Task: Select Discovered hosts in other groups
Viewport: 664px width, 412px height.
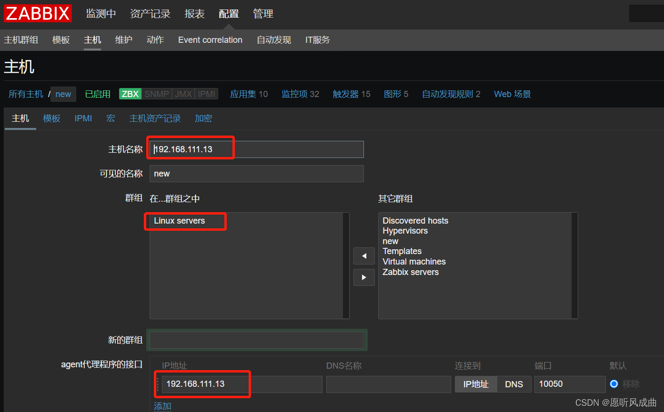Action: [x=415, y=221]
